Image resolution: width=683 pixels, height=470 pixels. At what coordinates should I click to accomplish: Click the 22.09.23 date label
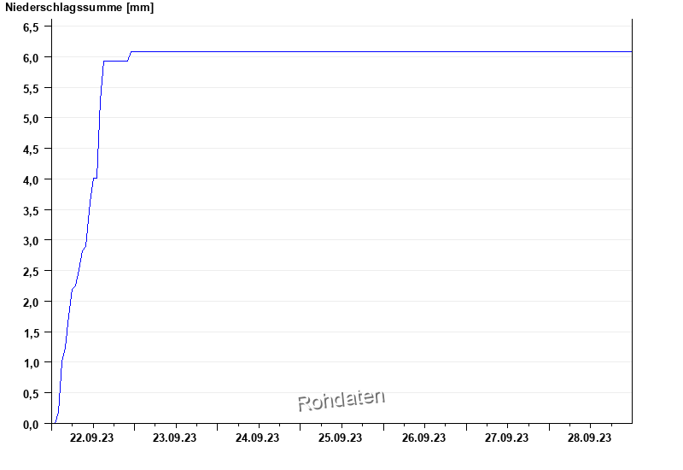tap(91, 438)
